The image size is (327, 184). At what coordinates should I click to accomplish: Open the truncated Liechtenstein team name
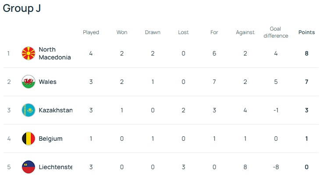[55, 167]
